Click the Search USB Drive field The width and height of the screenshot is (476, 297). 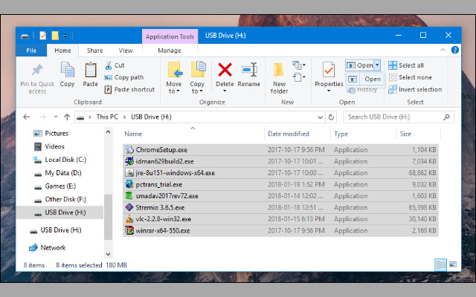click(394, 117)
